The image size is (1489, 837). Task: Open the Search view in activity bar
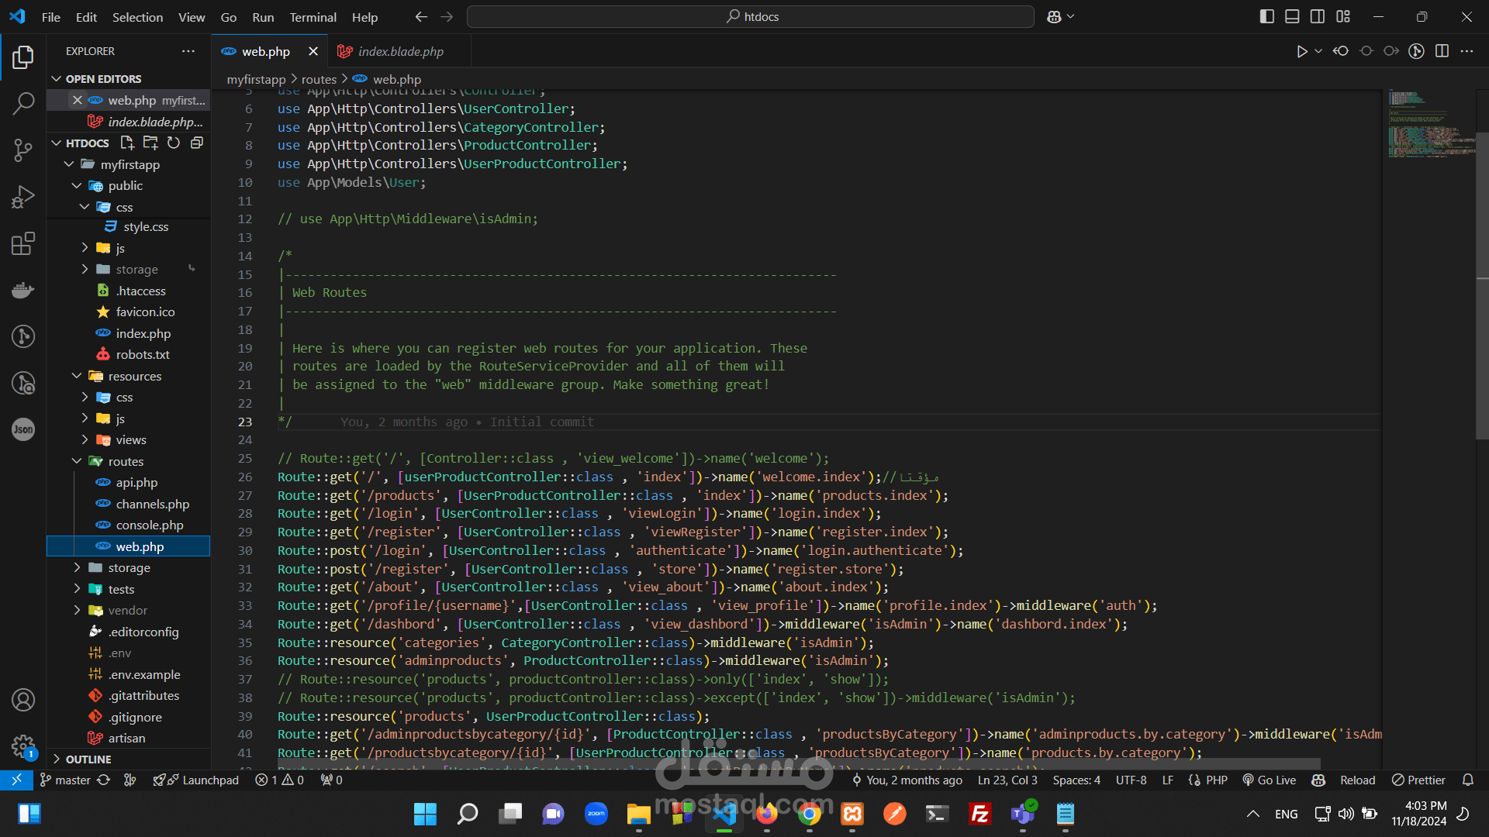tap(23, 103)
